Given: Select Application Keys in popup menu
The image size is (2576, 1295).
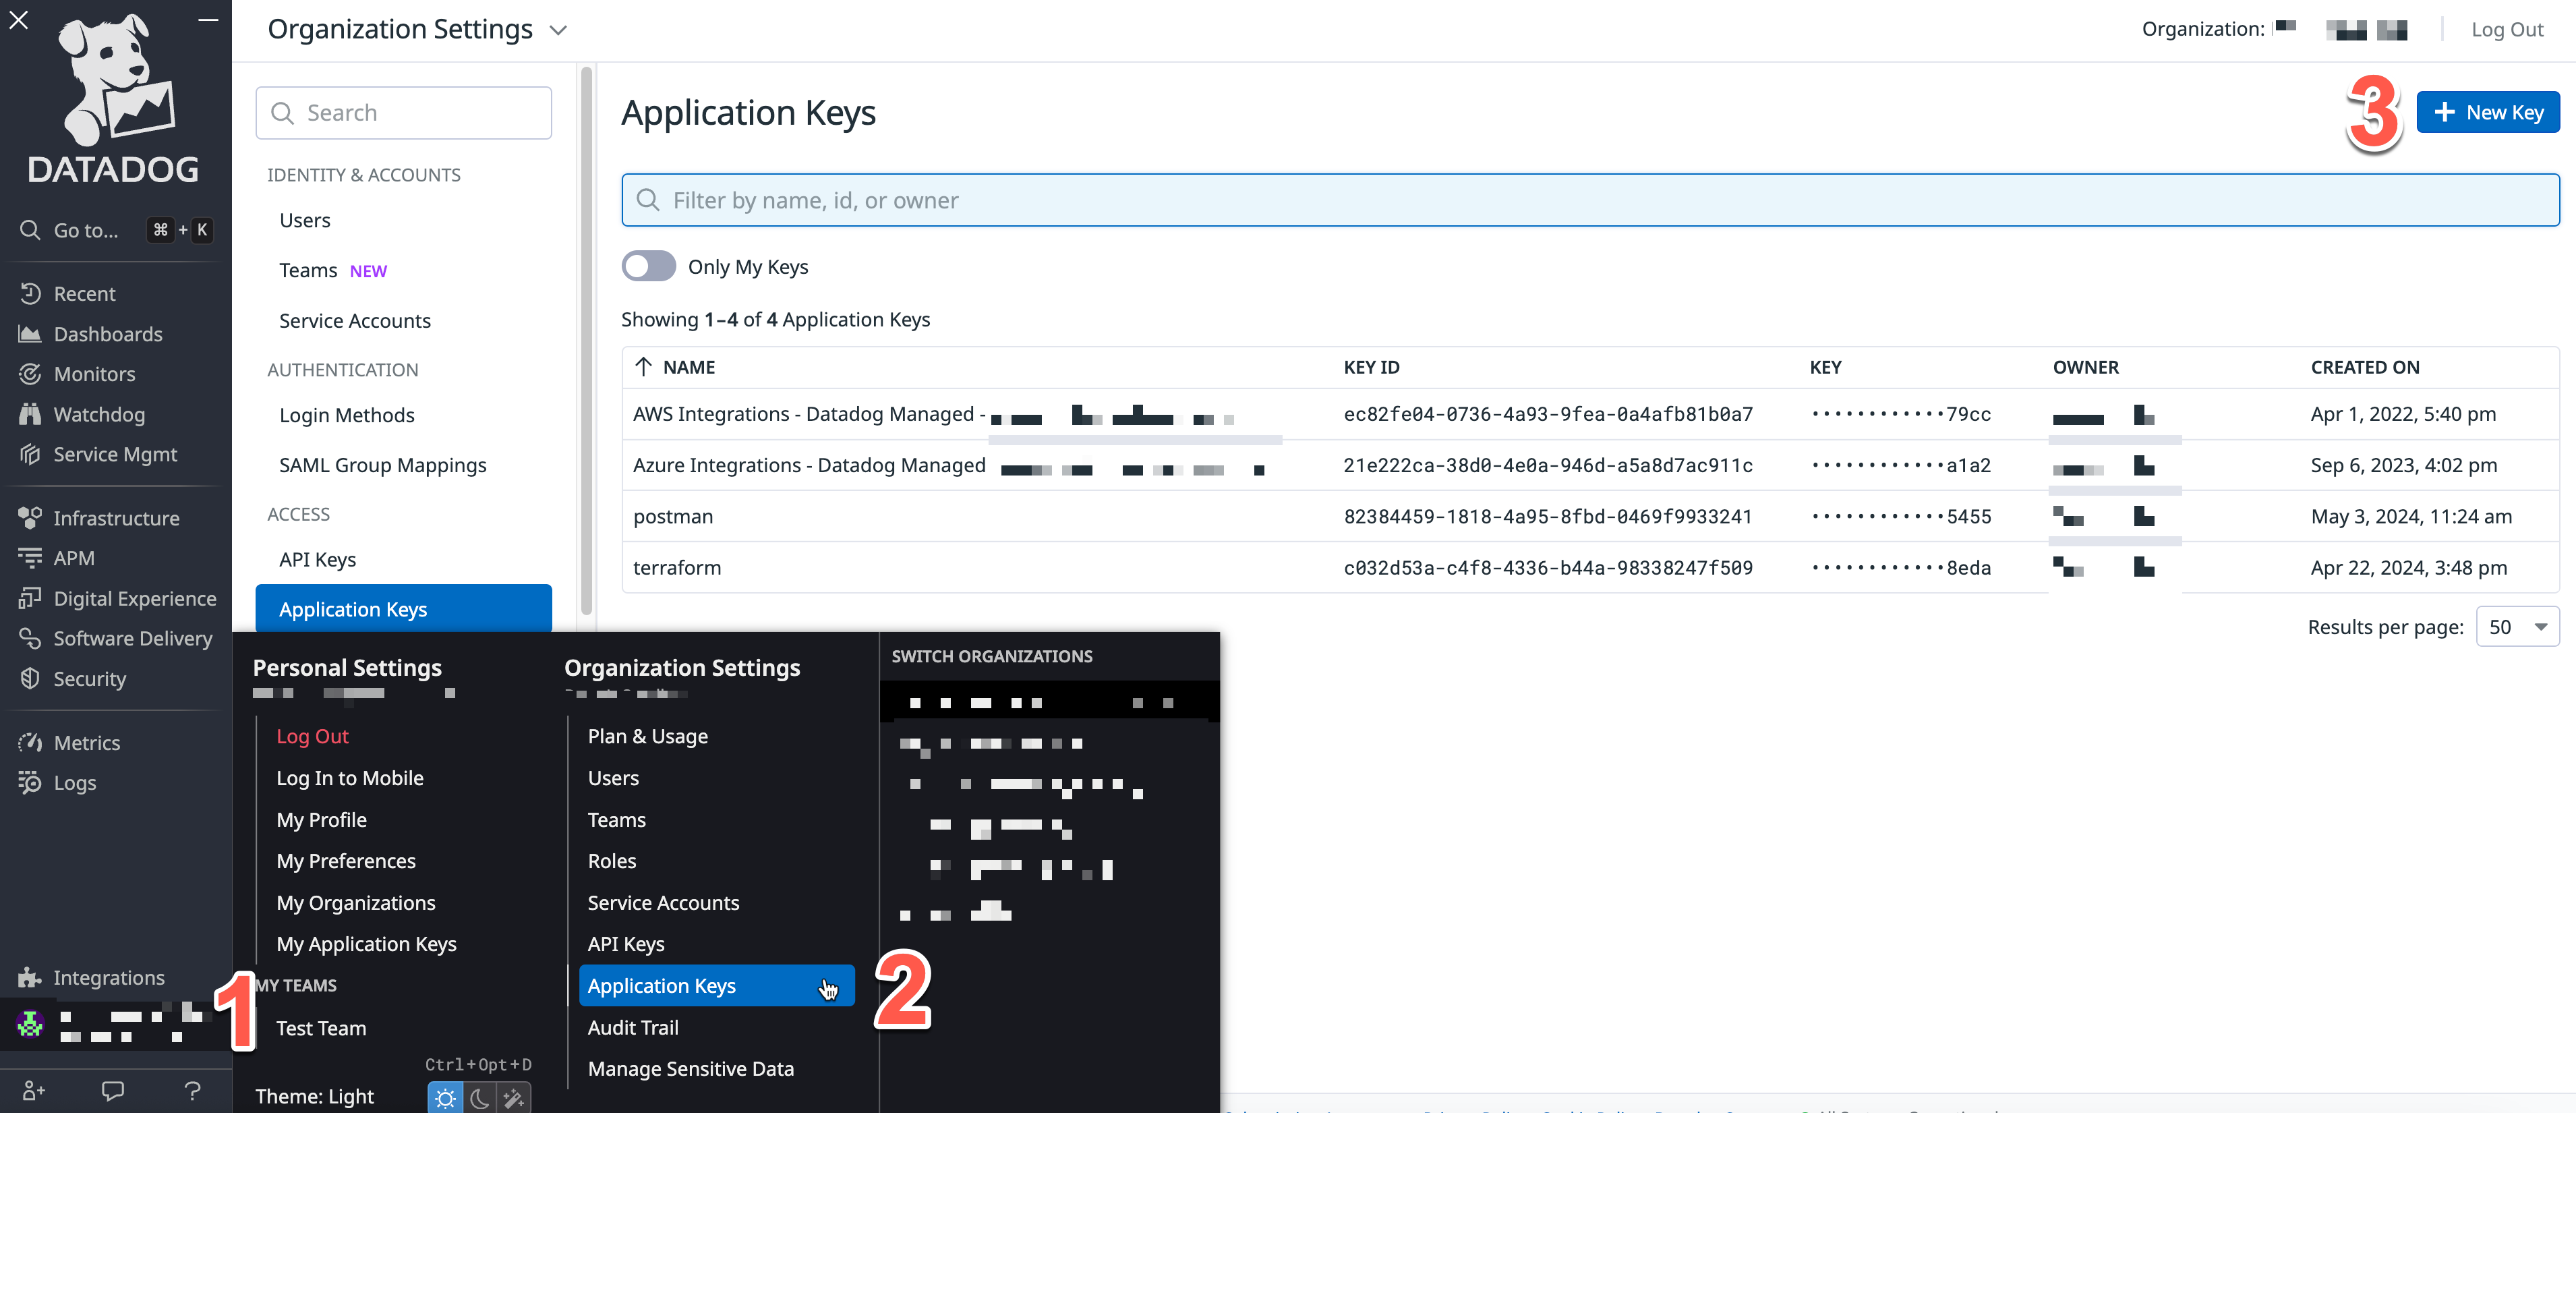Looking at the screenshot, I should (717, 986).
